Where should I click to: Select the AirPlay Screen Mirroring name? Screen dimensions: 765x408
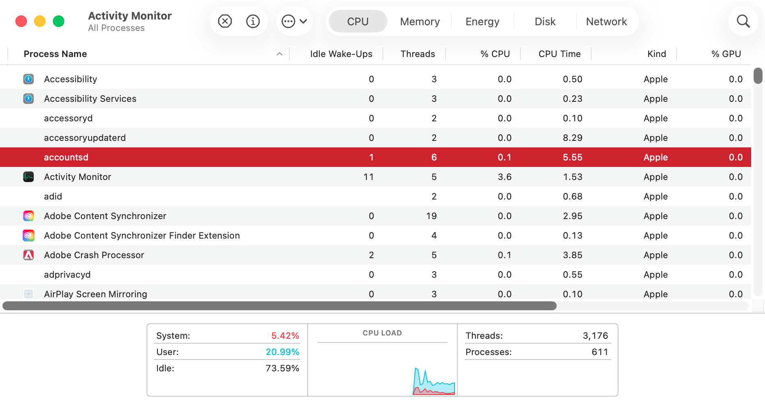(95, 294)
